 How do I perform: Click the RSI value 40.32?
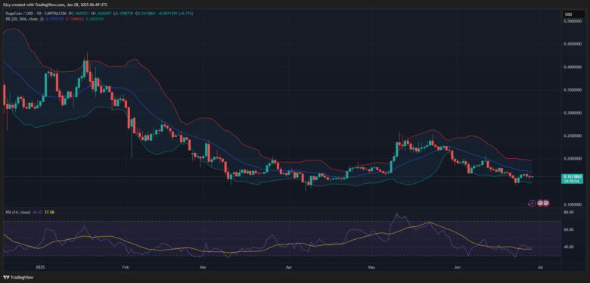36,212
